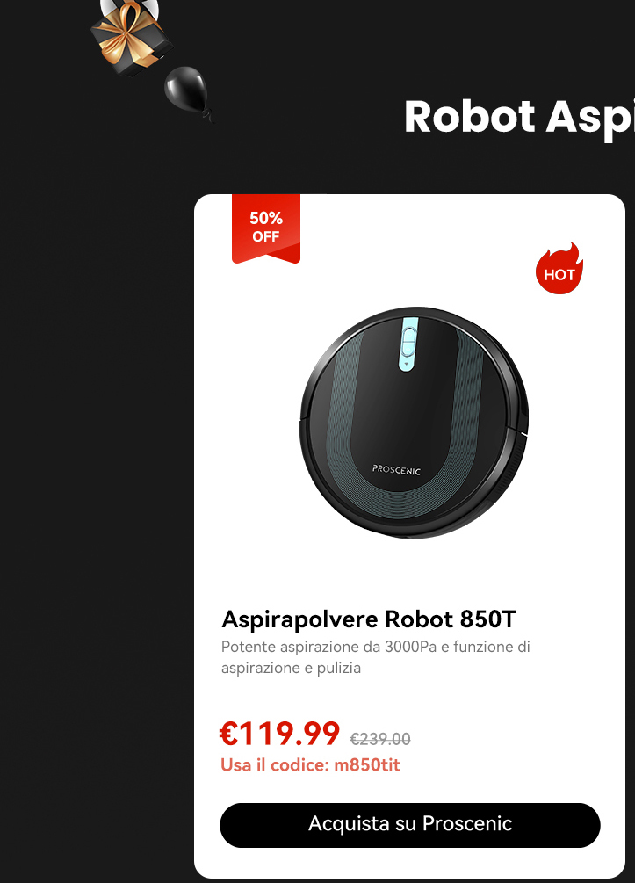
Task: Click the €119.99 sale price
Action: [x=279, y=734]
